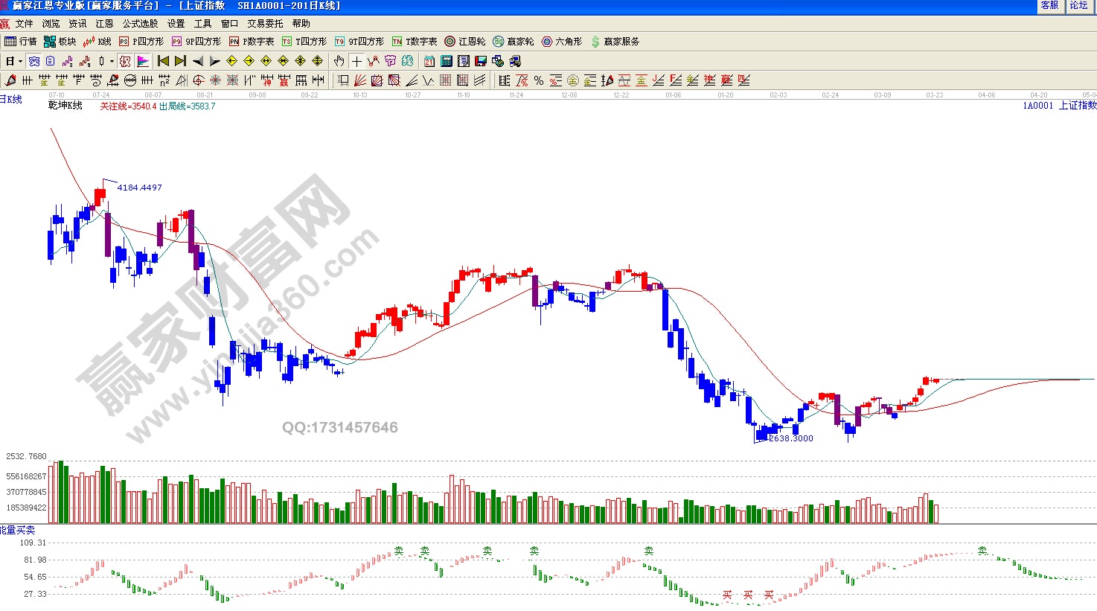Open the 公式选股 menu
This screenshot has width=1097, height=611.
point(140,24)
